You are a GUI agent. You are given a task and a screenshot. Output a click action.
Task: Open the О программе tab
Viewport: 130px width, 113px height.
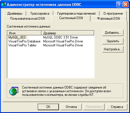tap(113, 13)
